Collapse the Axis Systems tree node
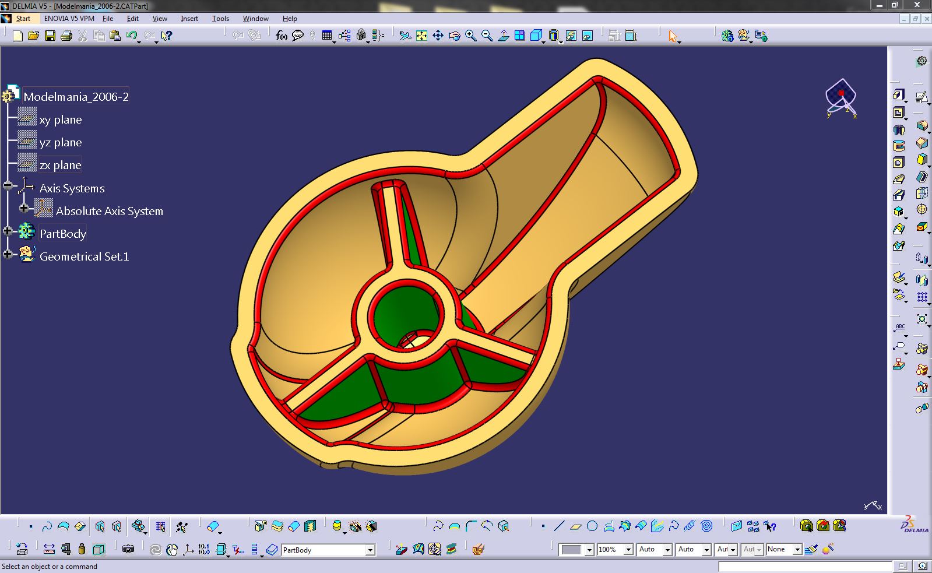Screen dimensions: 932x573 tap(8, 186)
